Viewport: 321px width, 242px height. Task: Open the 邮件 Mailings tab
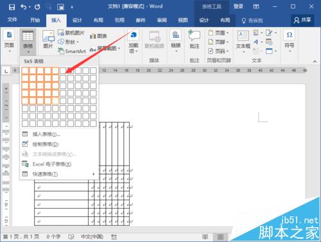pyautogui.click(x=141, y=21)
